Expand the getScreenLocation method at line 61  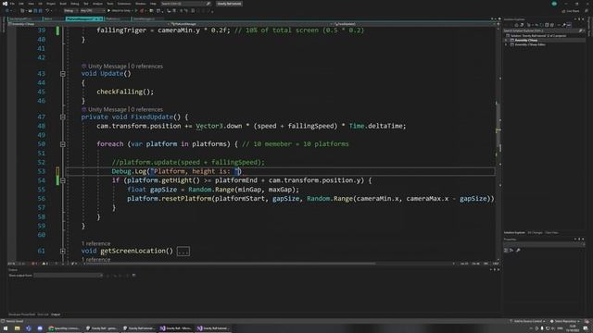[x=63, y=251]
